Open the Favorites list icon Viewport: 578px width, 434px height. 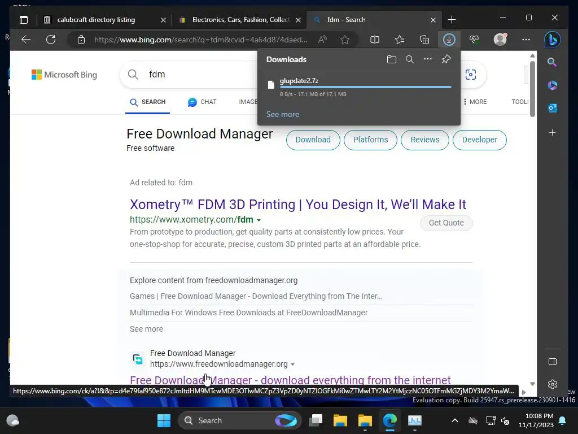point(400,40)
